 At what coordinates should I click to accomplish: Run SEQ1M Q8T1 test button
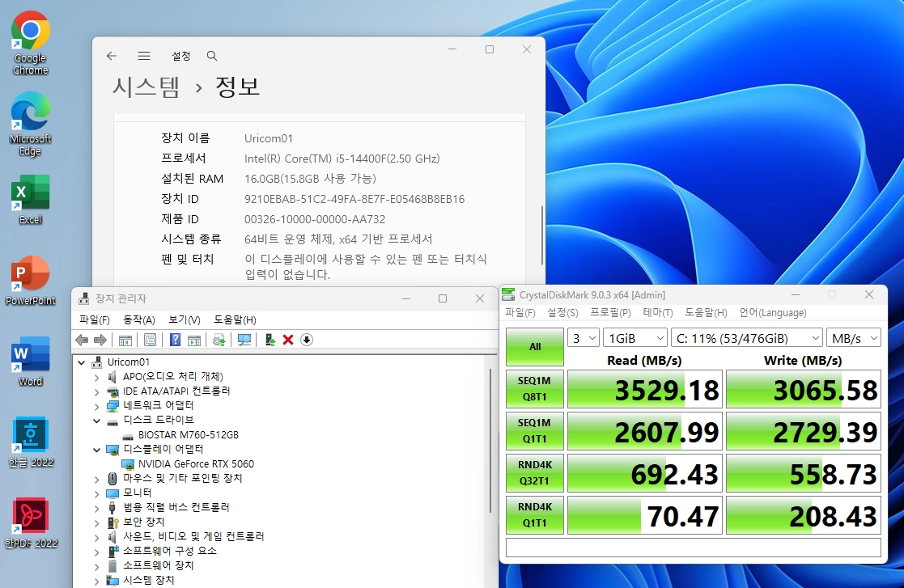click(x=534, y=389)
